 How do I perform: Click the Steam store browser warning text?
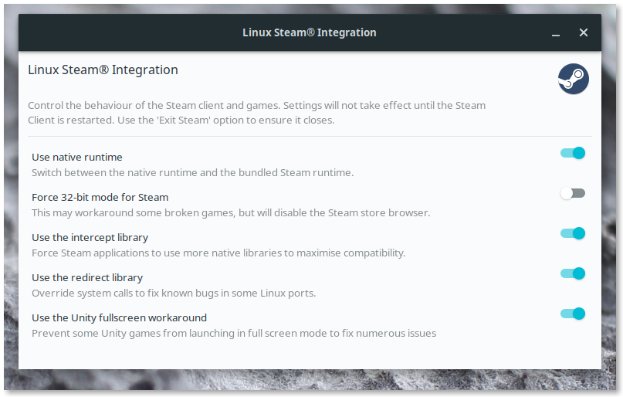231,213
